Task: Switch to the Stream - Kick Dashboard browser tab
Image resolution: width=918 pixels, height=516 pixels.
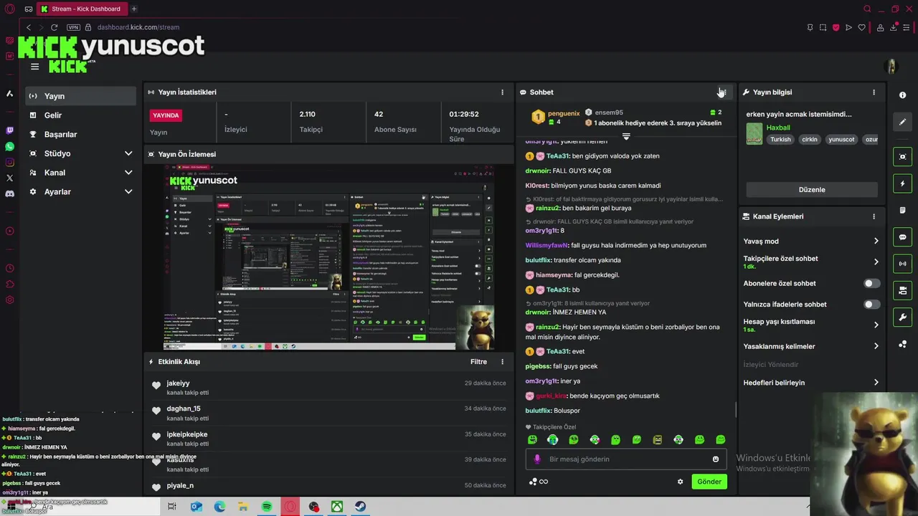Action: (81, 9)
